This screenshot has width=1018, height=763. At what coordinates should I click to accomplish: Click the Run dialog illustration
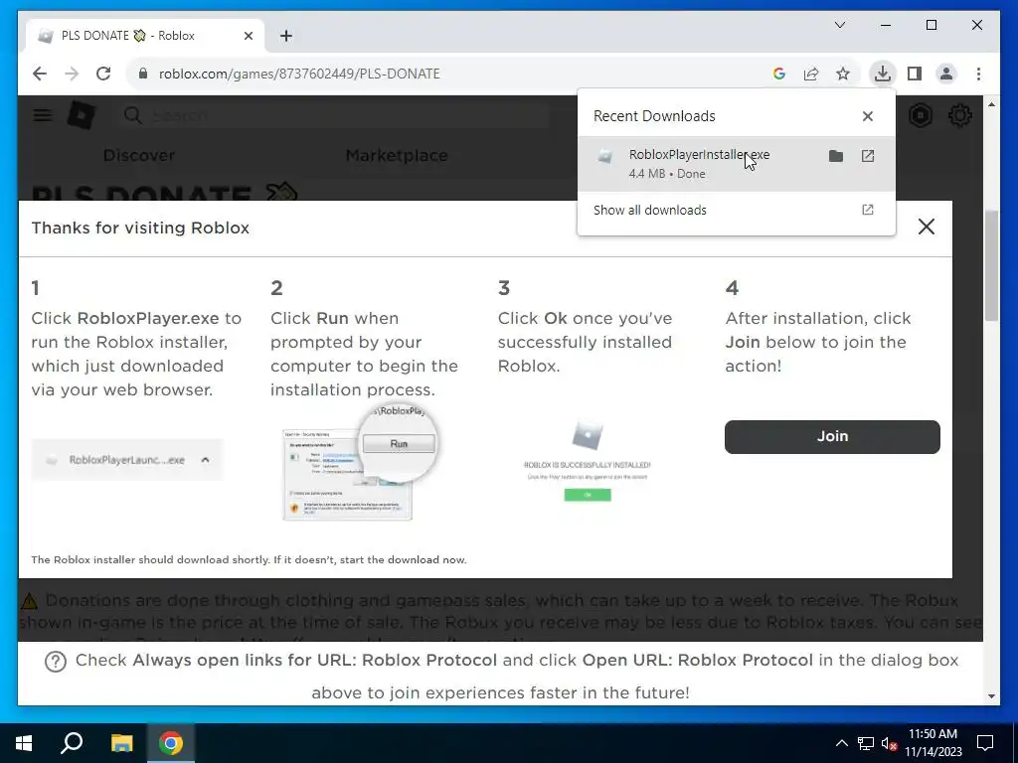point(361,463)
